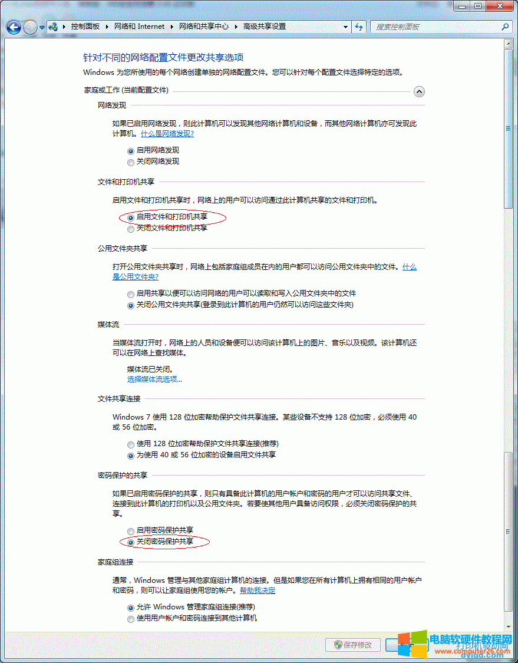Open the address bar dropdown arrow

click(345, 27)
